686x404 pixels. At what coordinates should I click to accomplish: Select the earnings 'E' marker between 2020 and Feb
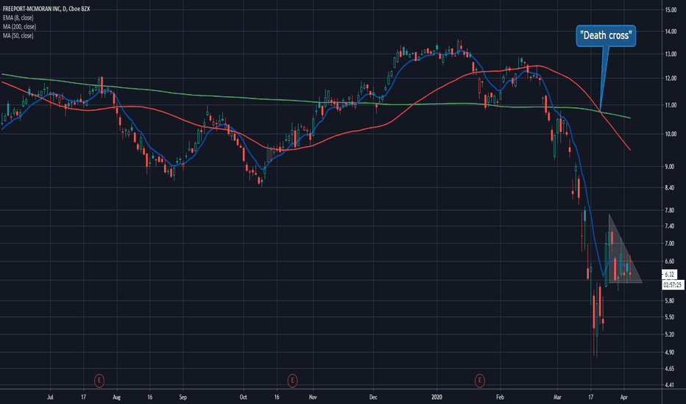tap(479, 380)
